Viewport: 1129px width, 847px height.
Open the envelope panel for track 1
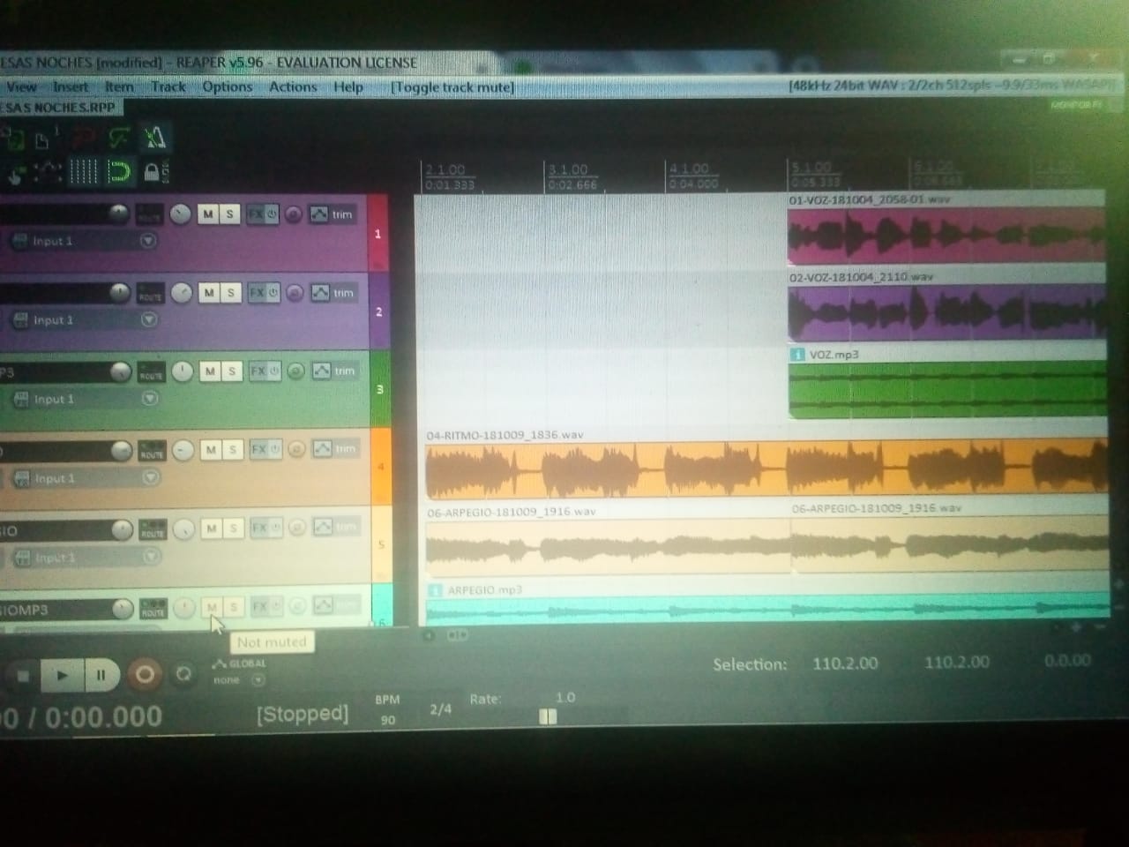318,214
